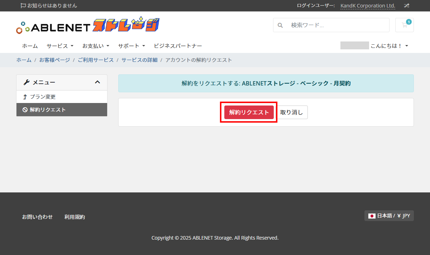430x255 pixels.
Task: Click the search magnifier icon
Action: (x=280, y=25)
